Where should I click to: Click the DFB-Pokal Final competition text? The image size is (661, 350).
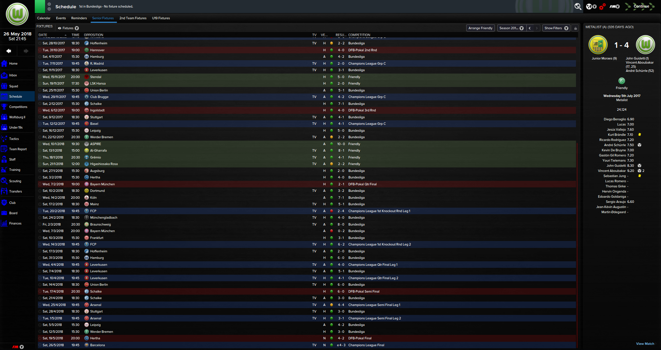(x=360, y=338)
